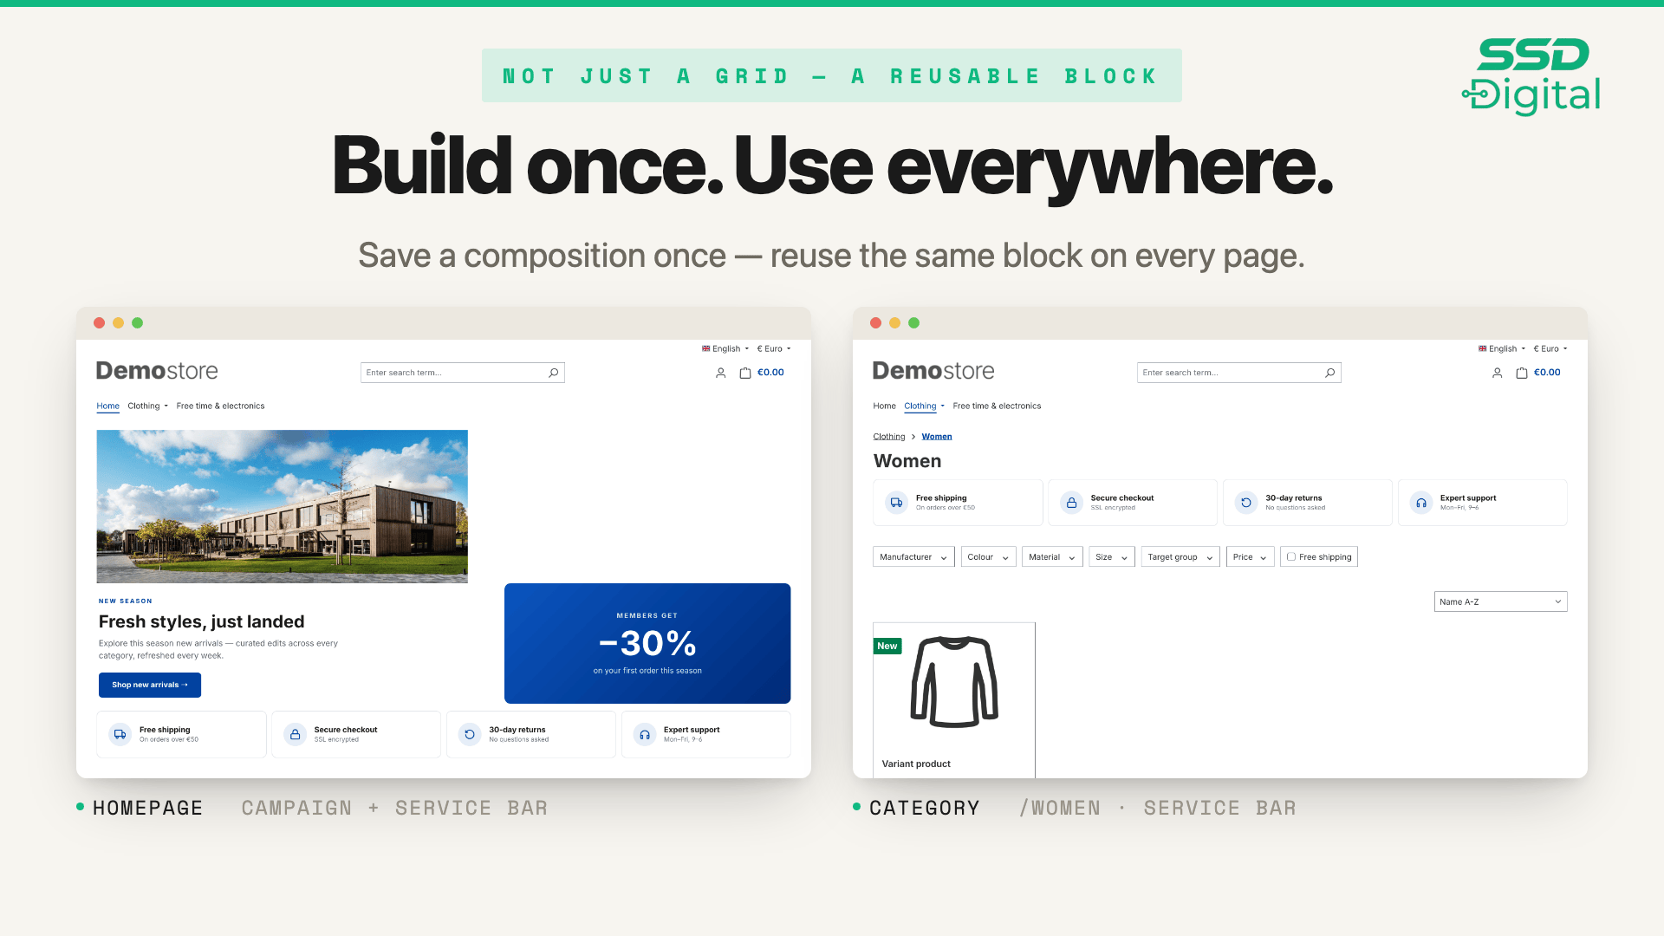Viewport: 1664px width, 936px height.
Task: Click the search magnifier icon in Homepage window
Action: click(554, 373)
